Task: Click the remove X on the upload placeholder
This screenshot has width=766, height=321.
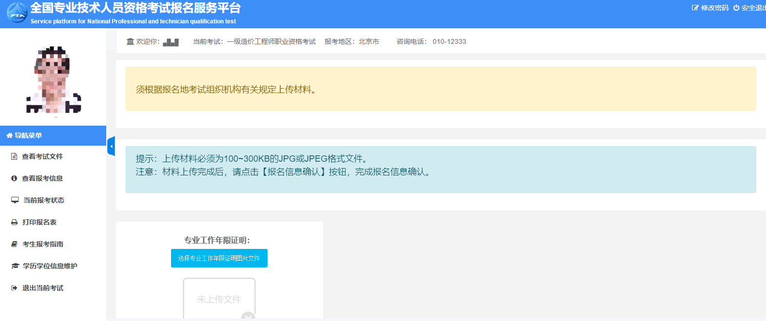Action: (249, 317)
